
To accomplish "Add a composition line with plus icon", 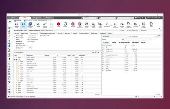I will pyautogui.click(x=93, y=53).
